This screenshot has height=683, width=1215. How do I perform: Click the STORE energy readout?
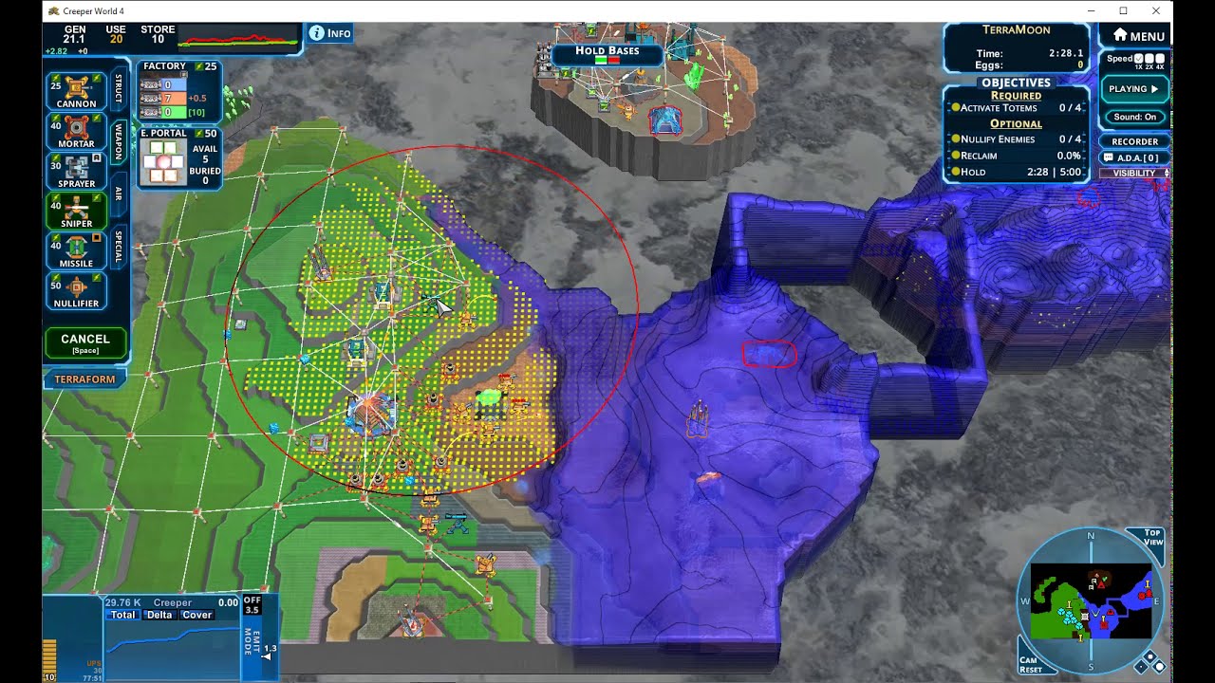click(x=158, y=34)
